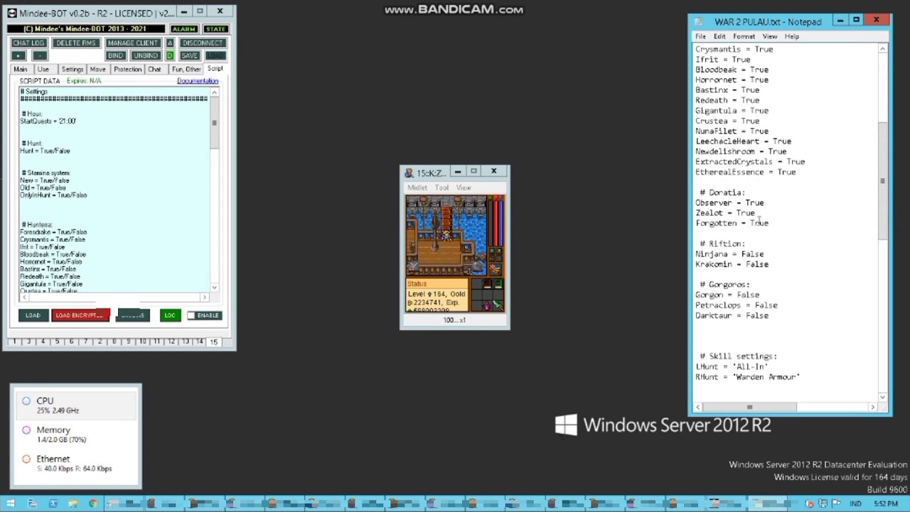Click the red LOAD ENCRYPTED button
Screen dimensions: 910x512
coord(80,316)
